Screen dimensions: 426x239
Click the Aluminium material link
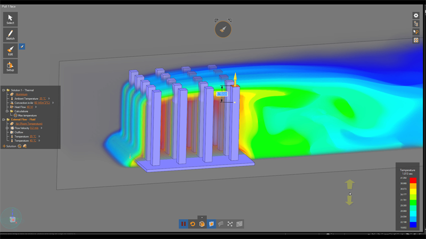[22, 95]
